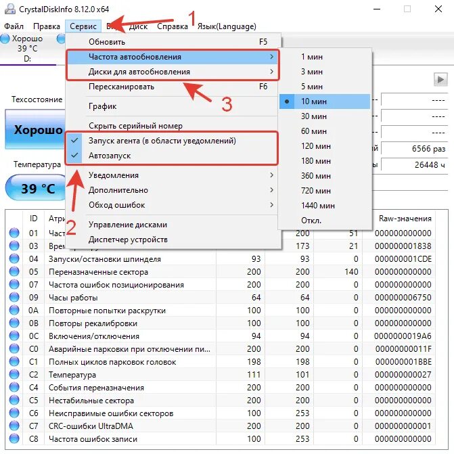Viewport: 454px width, 454px height.
Task: Toggle Запуск агента (в области уведомлений)
Action: click(x=173, y=141)
